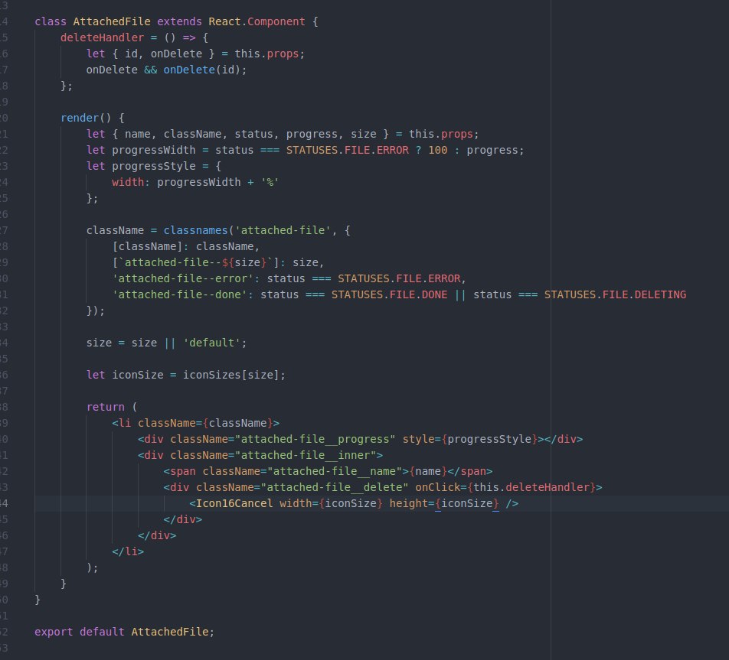Click the 'classnames' function call
729x660 pixels.
pyautogui.click(x=195, y=230)
